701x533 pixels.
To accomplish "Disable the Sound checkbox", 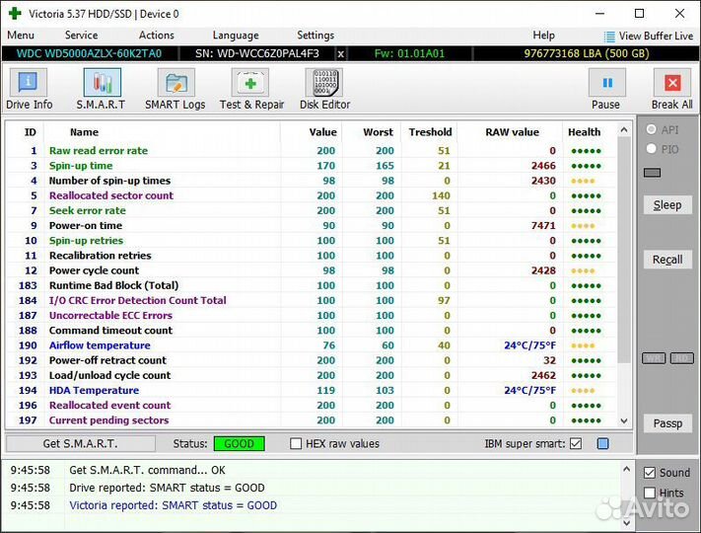I will point(650,473).
